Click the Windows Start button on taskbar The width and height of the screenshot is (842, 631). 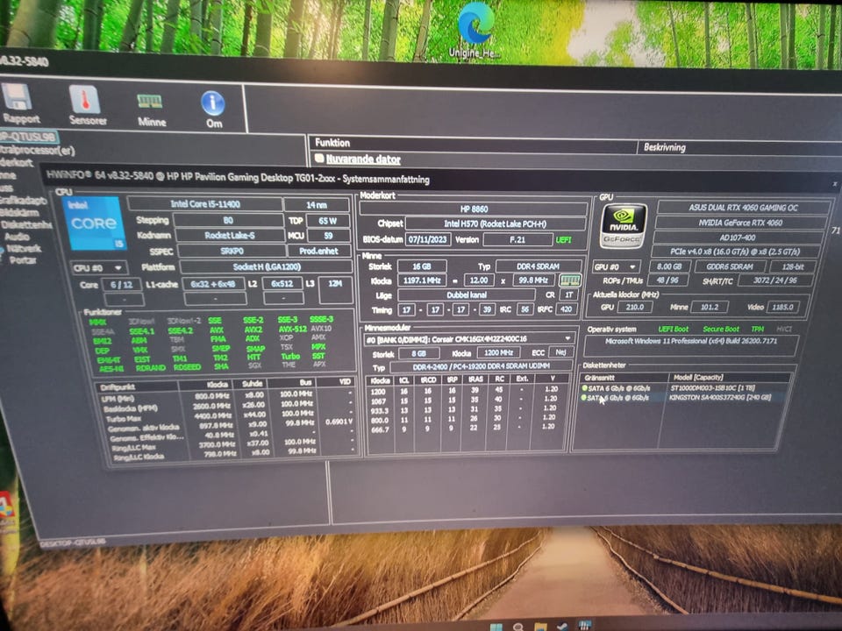[496, 626]
